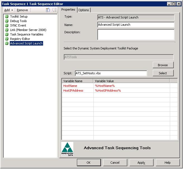The width and height of the screenshot is (183, 169).
Task: Minimize the Task Sequence Editor window
Action: coord(169,4)
